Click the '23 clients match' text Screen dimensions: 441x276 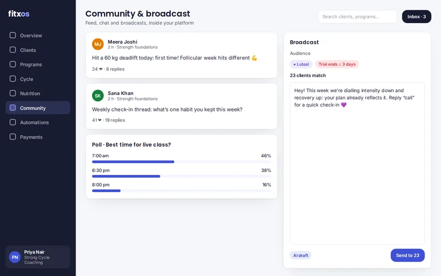[308, 76]
